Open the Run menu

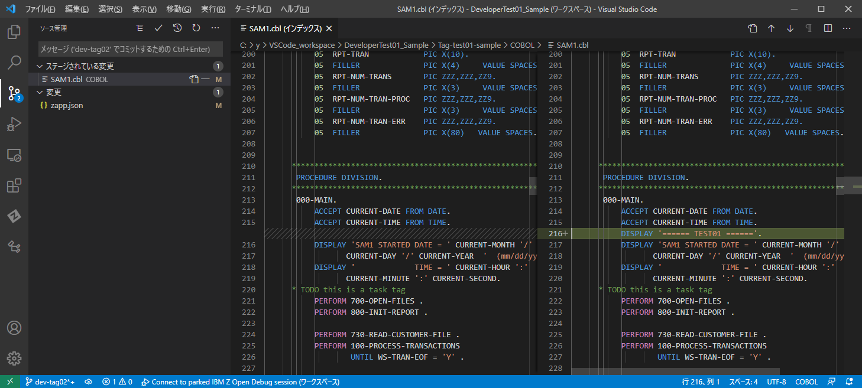pyautogui.click(x=213, y=9)
